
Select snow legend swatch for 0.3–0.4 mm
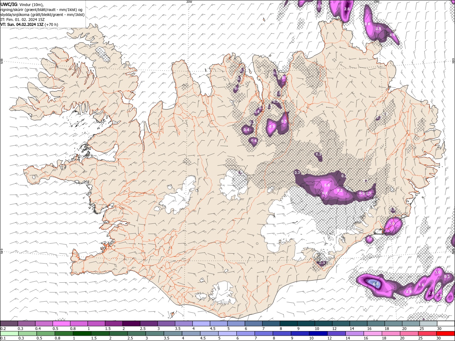click(26, 323)
